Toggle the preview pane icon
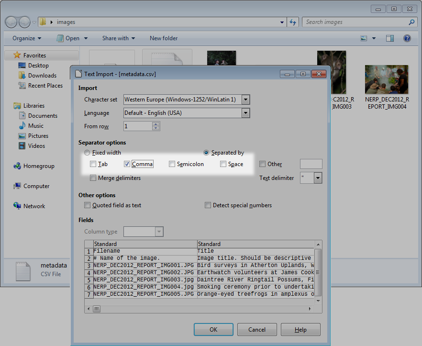This screenshot has width=422, height=346. (x=389, y=38)
